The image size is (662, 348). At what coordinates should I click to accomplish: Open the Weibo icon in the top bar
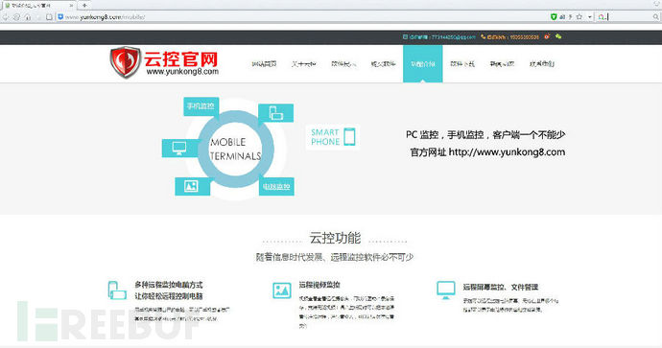(x=547, y=36)
